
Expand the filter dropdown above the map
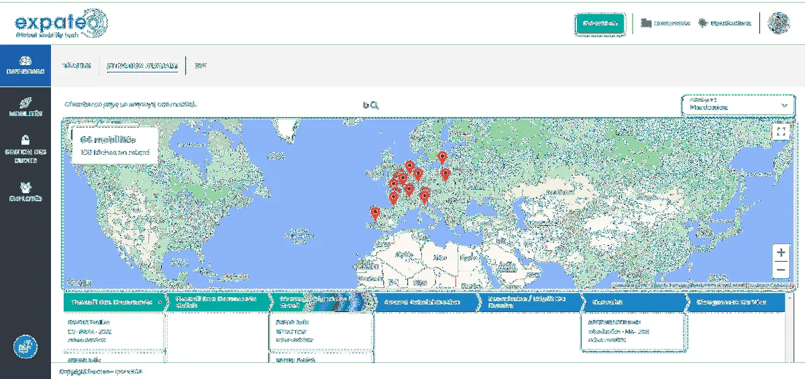coord(738,105)
